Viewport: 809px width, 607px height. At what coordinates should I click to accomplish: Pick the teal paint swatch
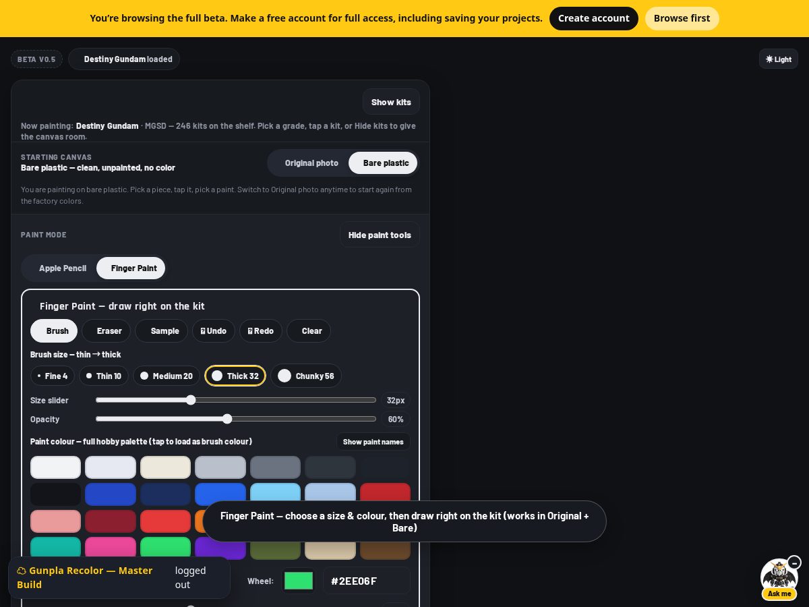55,546
